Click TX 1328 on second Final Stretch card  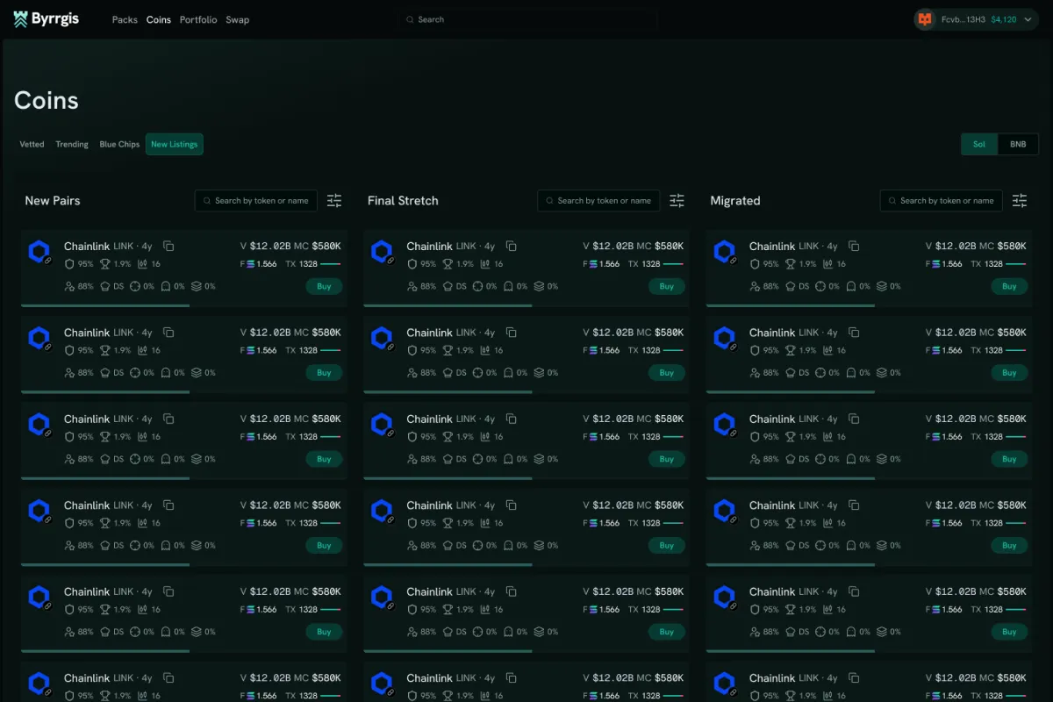(x=644, y=350)
